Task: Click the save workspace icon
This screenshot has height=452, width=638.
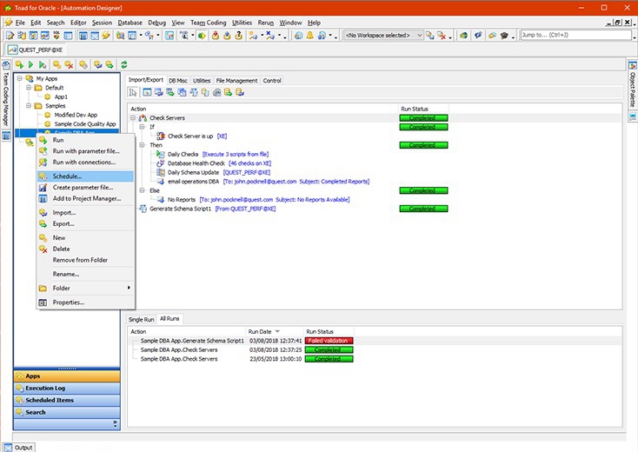Action: click(429, 36)
